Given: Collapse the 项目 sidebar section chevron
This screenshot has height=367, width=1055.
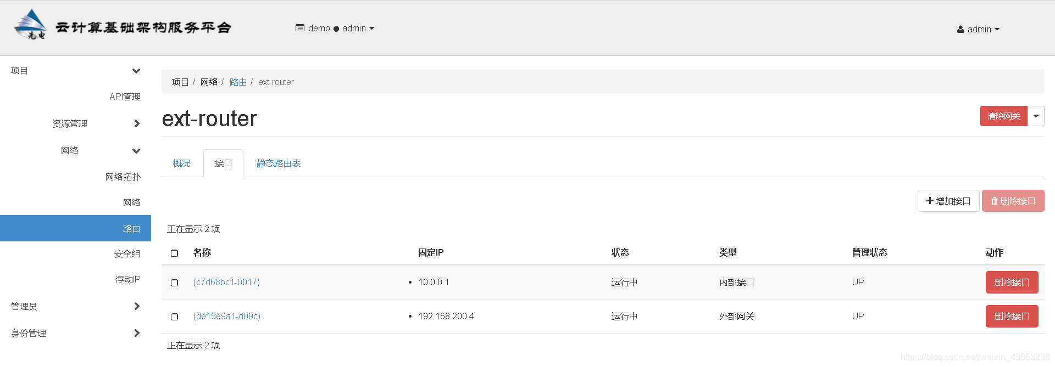Looking at the screenshot, I should [x=136, y=71].
